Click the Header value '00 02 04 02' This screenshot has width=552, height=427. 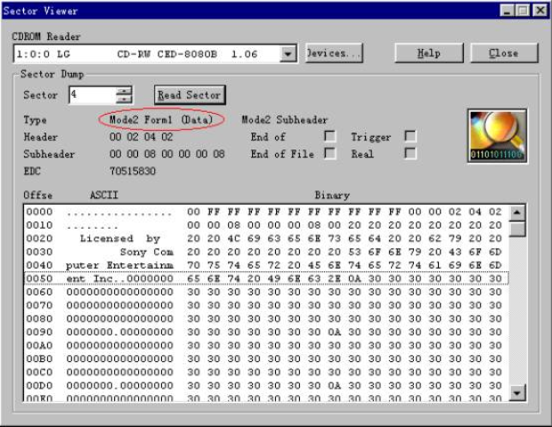pyautogui.click(x=142, y=136)
